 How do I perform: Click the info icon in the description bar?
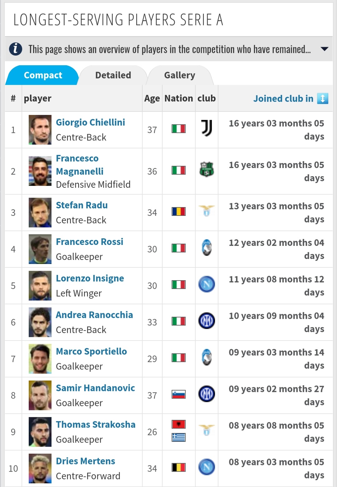click(x=16, y=49)
